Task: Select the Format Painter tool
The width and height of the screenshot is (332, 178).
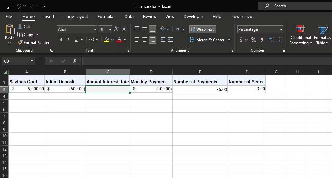Action: pyautogui.click(x=33, y=43)
